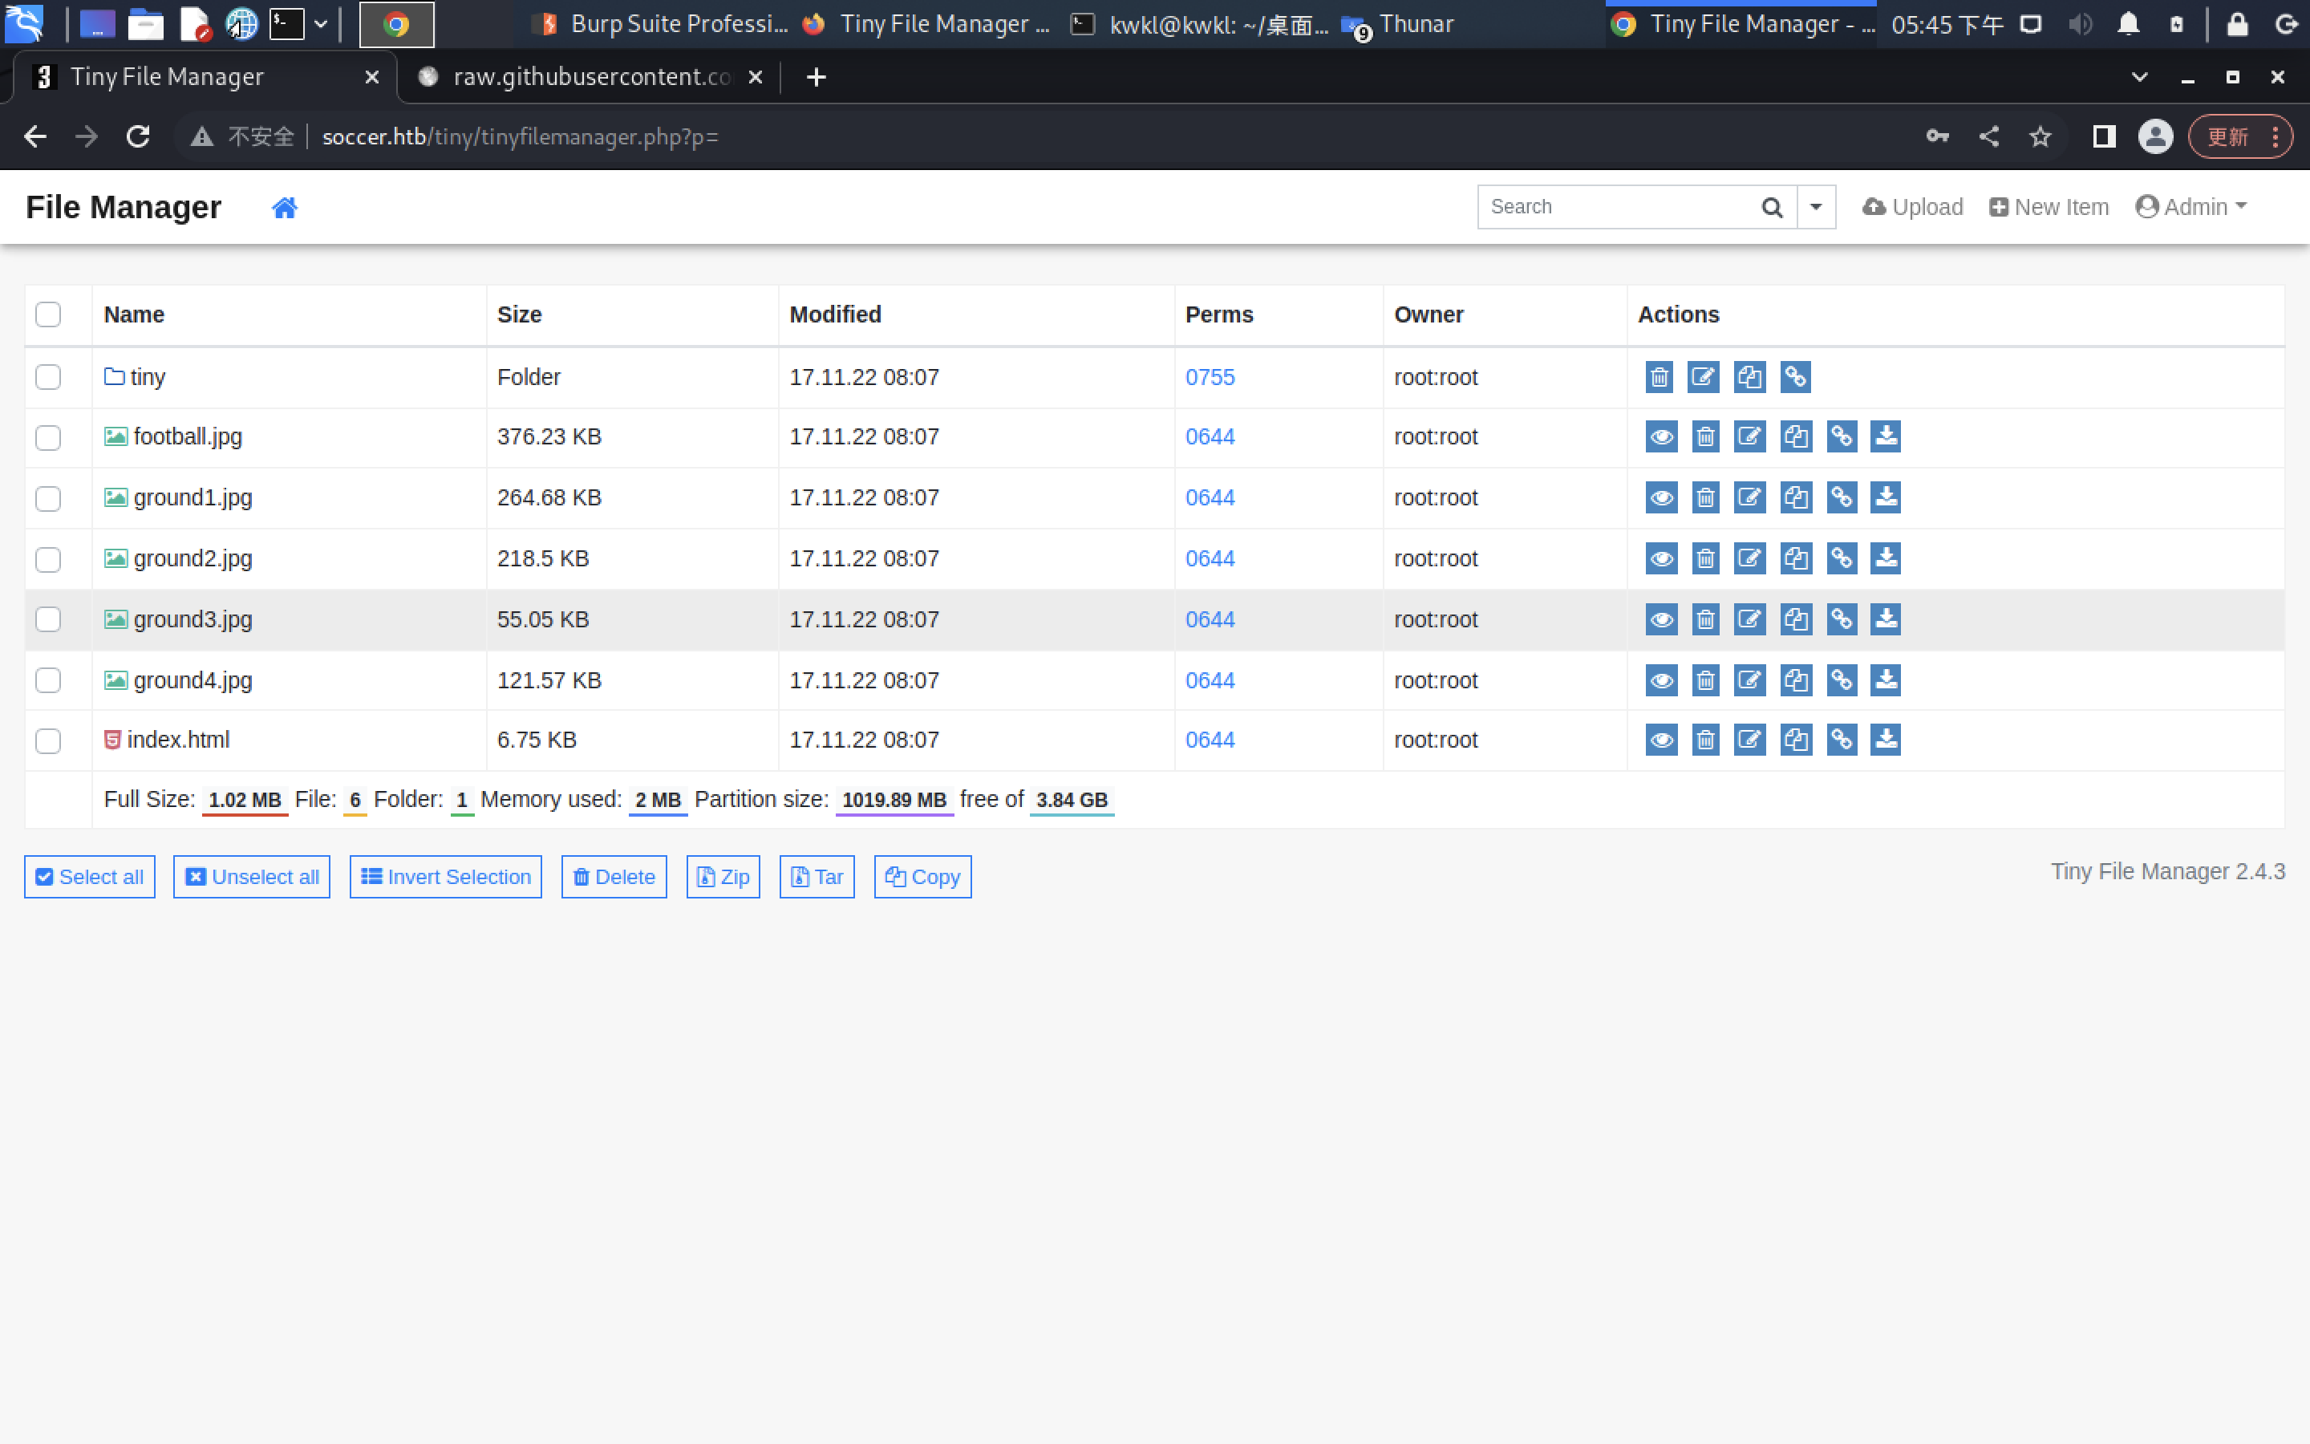Copy ground3.jpg using its copy icon
This screenshot has width=2310, height=1444.
[1796, 620]
